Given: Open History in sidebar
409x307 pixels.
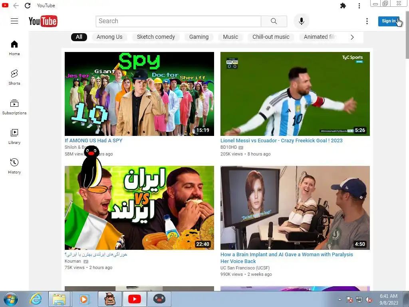Looking at the screenshot, I should coord(14,166).
